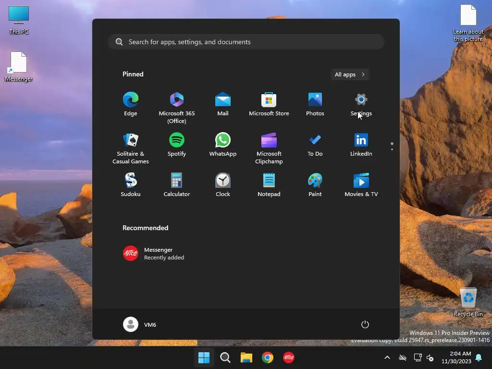
Task: Select Messenger desktop shortcut
Action: click(x=19, y=67)
